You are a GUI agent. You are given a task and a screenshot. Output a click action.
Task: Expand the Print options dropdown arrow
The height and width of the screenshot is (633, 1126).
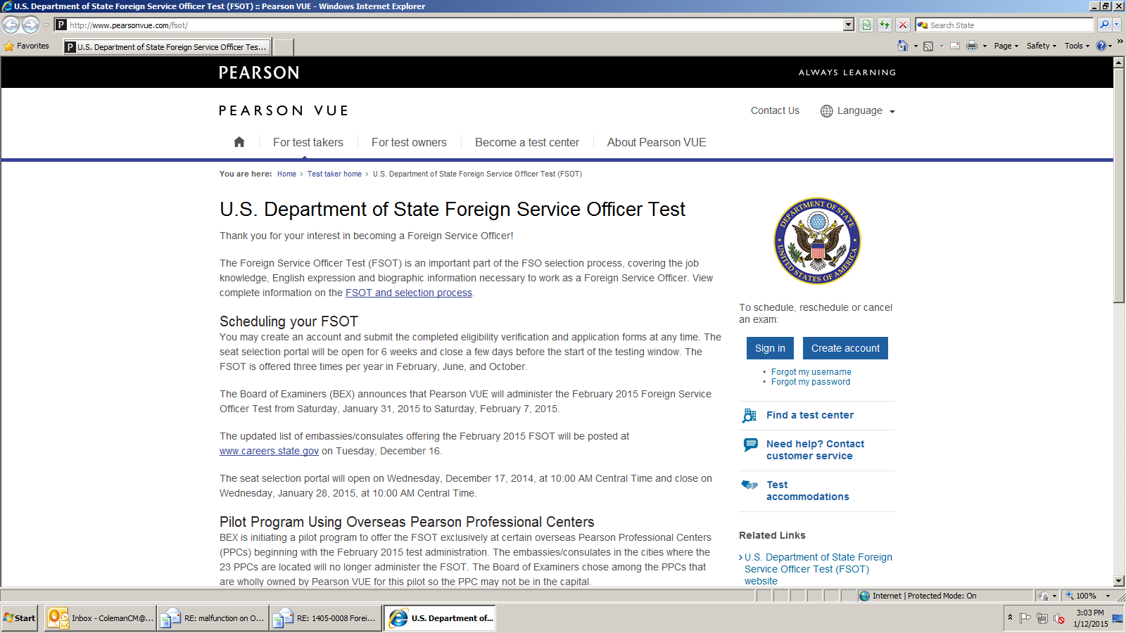click(x=985, y=46)
